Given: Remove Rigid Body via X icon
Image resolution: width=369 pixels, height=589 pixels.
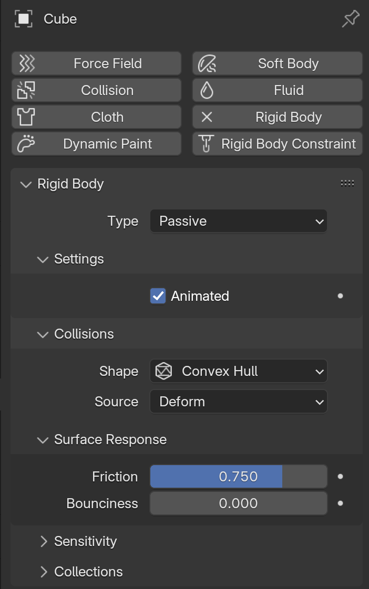Looking at the screenshot, I should pos(207,117).
